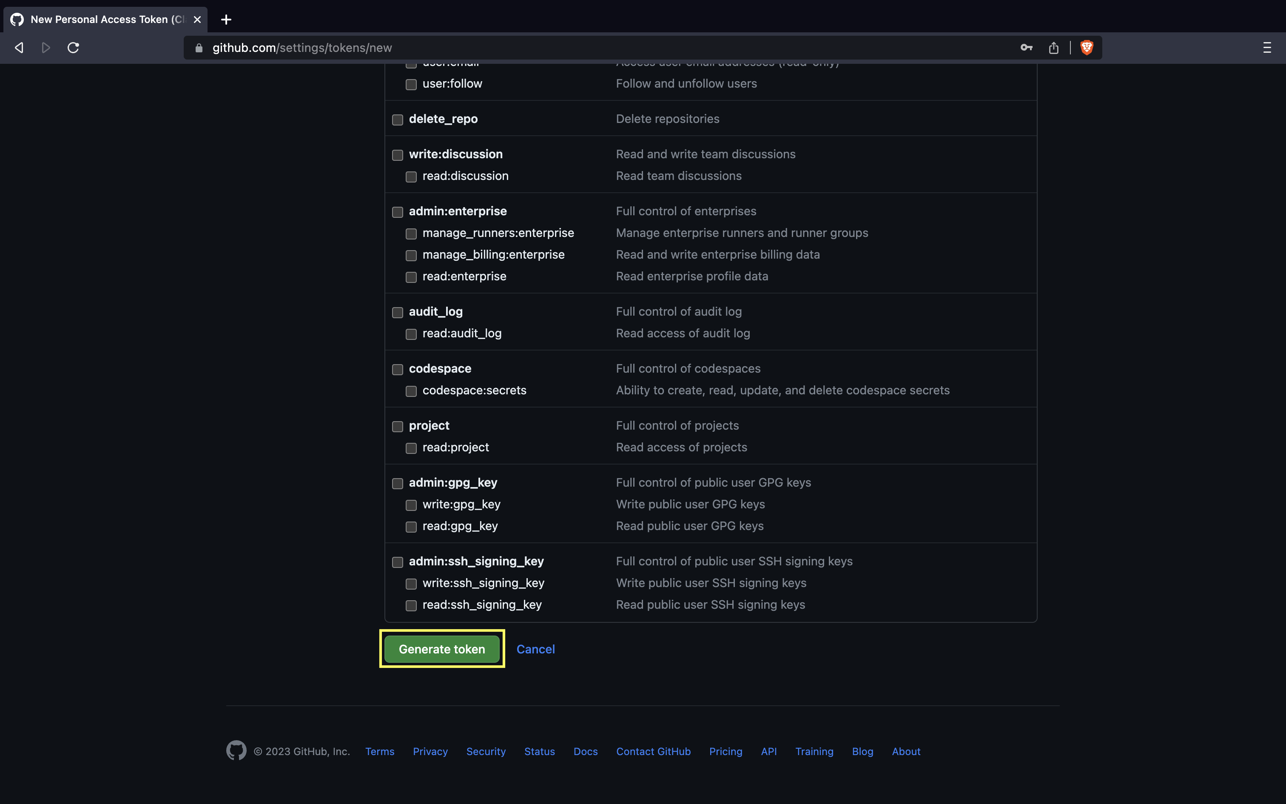Click the lock icon in address bar
The height and width of the screenshot is (804, 1286).
click(x=199, y=48)
